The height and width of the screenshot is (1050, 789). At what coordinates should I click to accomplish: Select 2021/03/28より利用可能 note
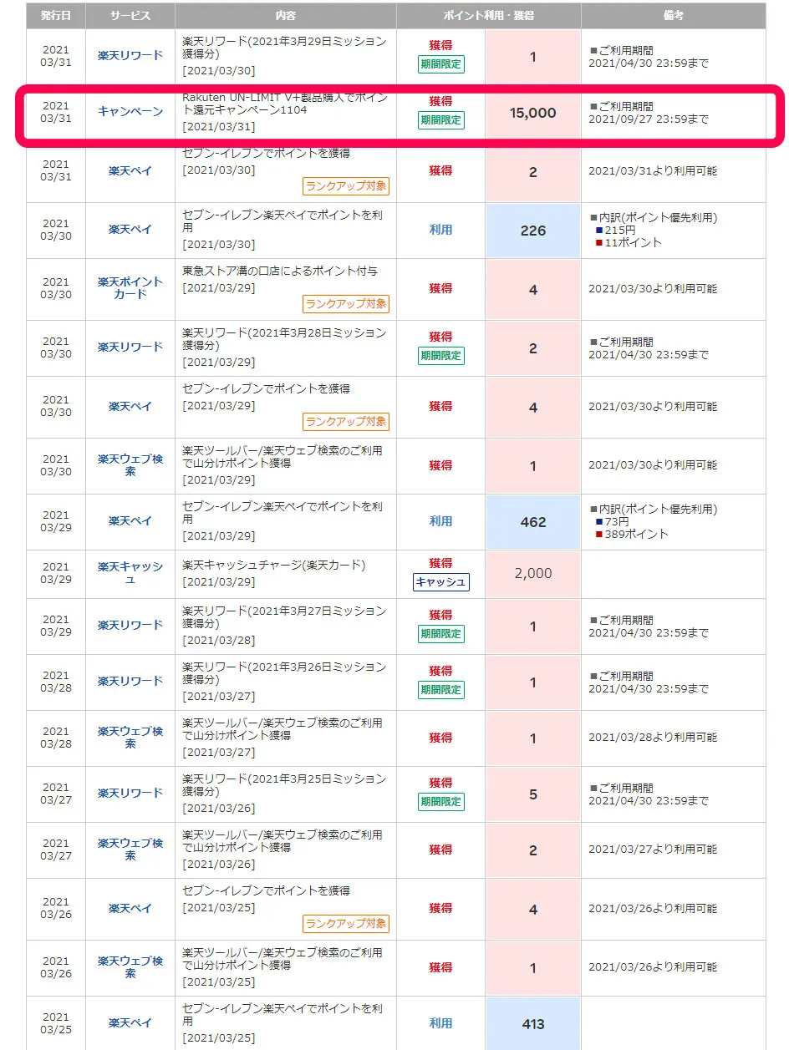pyautogui.click(x=653, y=738)
